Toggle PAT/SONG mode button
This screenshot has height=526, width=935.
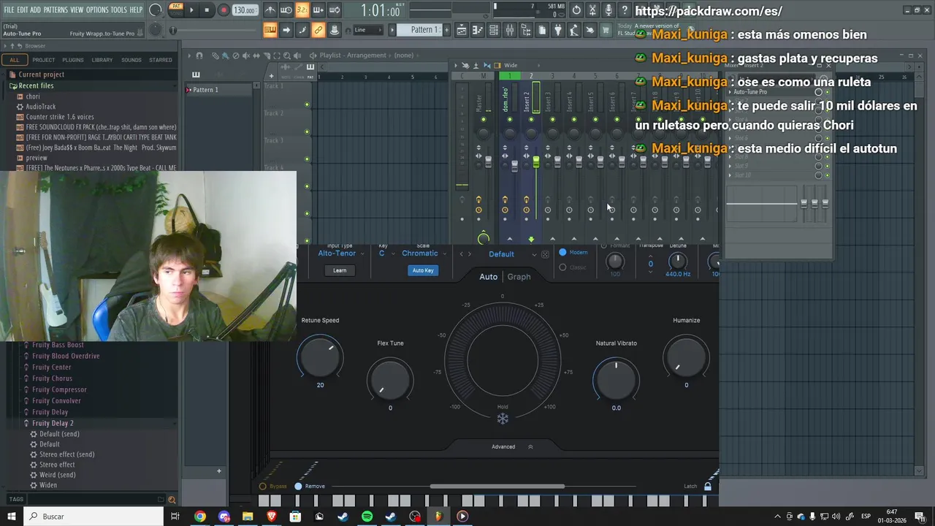pyautogui.click(x=176, y=9)
